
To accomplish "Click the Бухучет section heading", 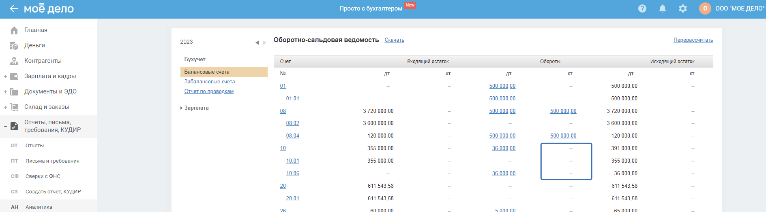I will tap(195, 59).
